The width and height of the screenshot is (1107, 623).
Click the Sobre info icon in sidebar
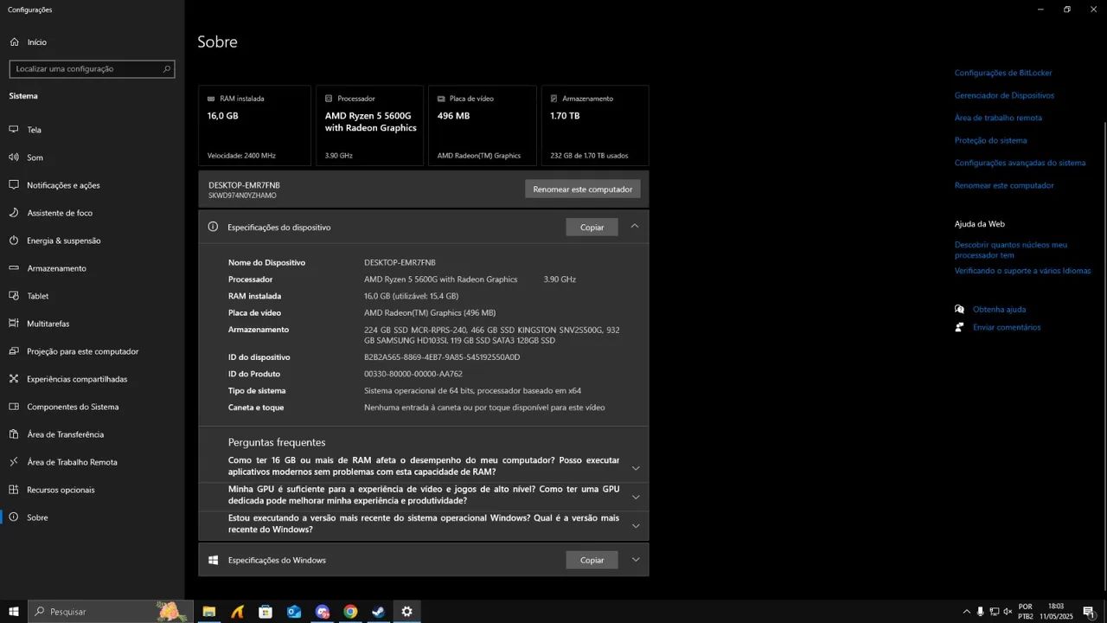pyautogui.click(x=14, y=517)
